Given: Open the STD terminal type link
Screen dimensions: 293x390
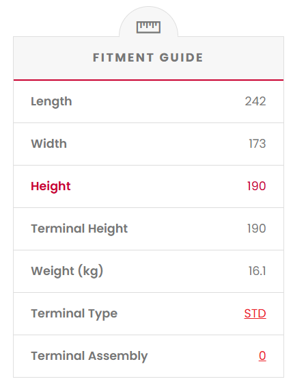Looking at the screenshot, I should tap(255, 313).
